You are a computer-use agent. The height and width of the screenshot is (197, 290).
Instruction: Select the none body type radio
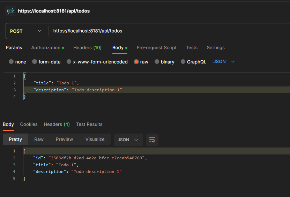(12, 62)
